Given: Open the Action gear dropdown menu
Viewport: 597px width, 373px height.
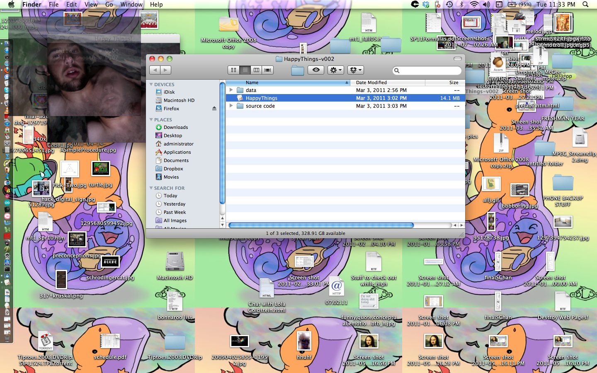Looking at the screenshot, I should [336, 70].
